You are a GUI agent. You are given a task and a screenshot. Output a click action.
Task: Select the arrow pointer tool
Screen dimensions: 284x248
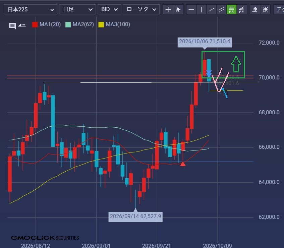coord(178,9)
